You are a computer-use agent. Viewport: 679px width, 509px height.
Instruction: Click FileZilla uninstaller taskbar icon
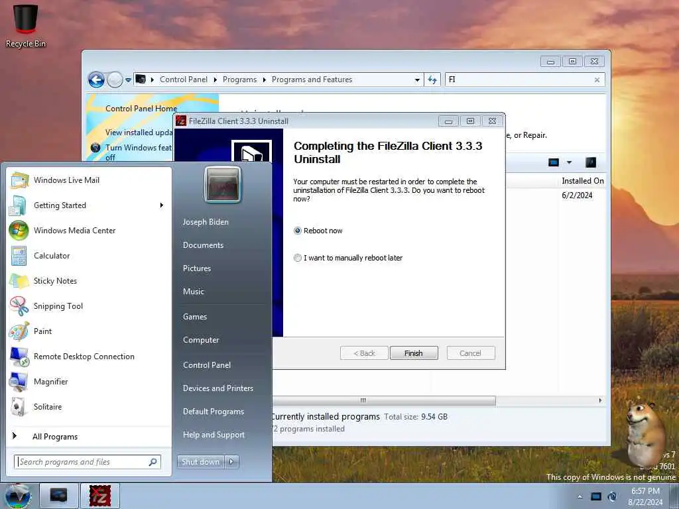click(x=99, y=496)
